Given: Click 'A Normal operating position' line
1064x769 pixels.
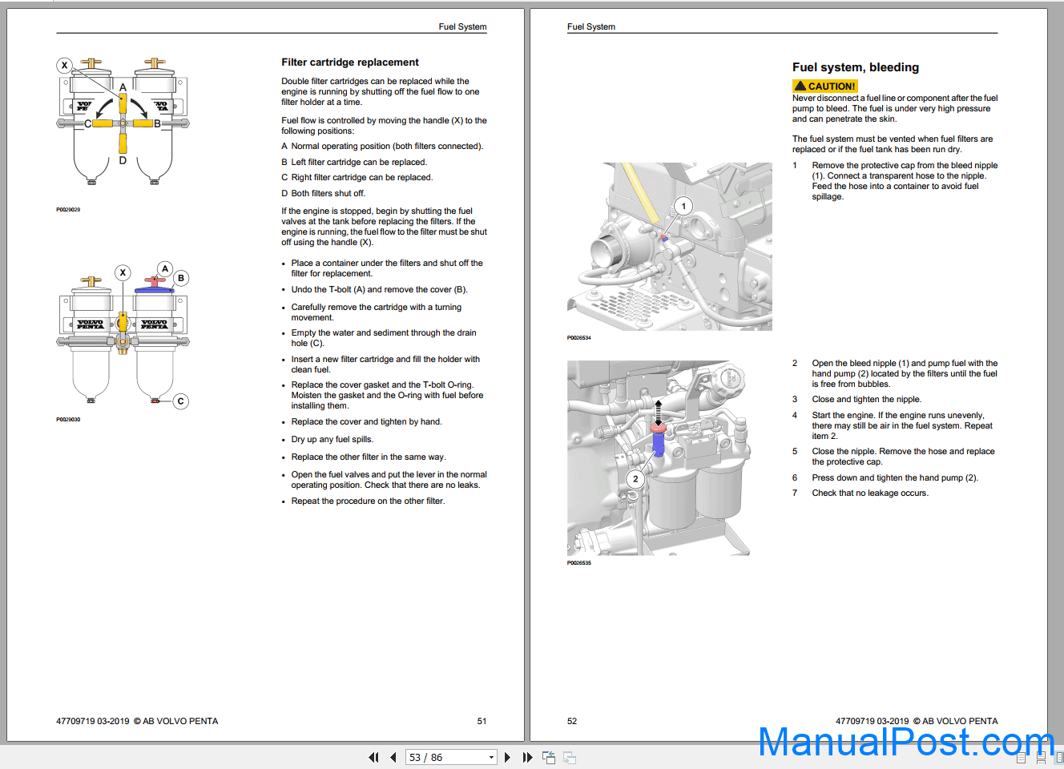Looking at the screenshot, I should point(382,147).
